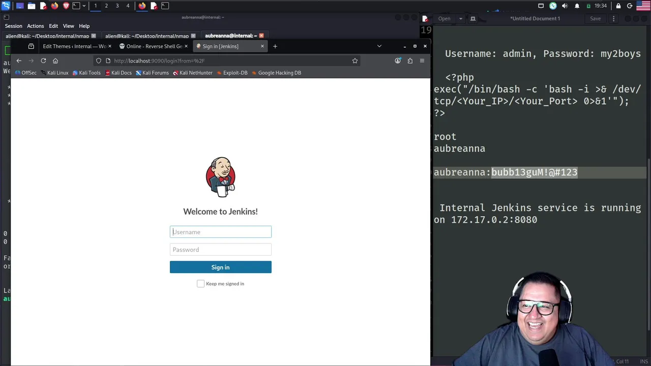
Task: Activate the terminal window in panel taskbar
Action: [165, 6]
